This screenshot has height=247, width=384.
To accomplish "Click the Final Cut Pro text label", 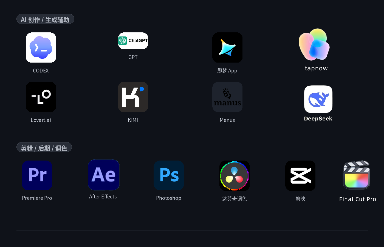I will click(x=358, y=199).
